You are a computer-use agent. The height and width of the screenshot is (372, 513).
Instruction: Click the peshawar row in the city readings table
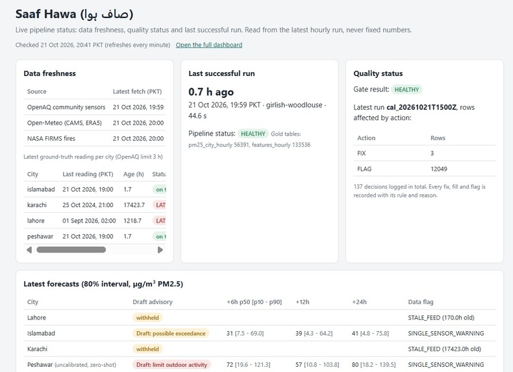point(95,236)
